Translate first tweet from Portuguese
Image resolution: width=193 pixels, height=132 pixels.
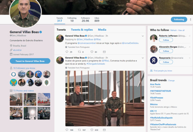click(78, 47)
